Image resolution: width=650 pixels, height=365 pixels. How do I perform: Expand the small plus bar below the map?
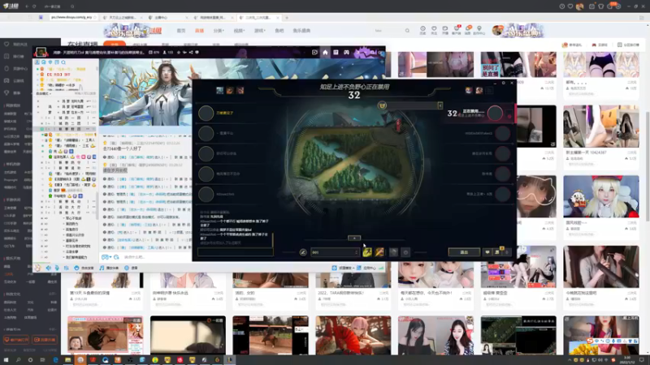click(x=354, y=238)
